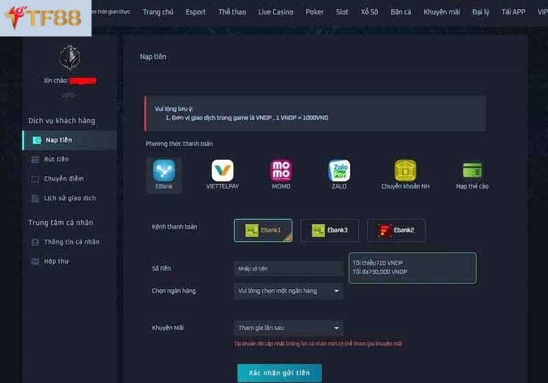Viewport: 548px width, 383px height.
Task: Open Đại lý menu item
Action: (481, 12)
